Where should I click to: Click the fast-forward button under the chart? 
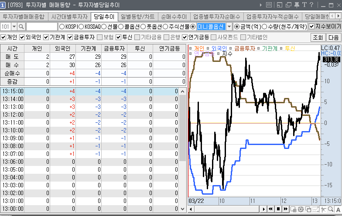coord(286,209)
